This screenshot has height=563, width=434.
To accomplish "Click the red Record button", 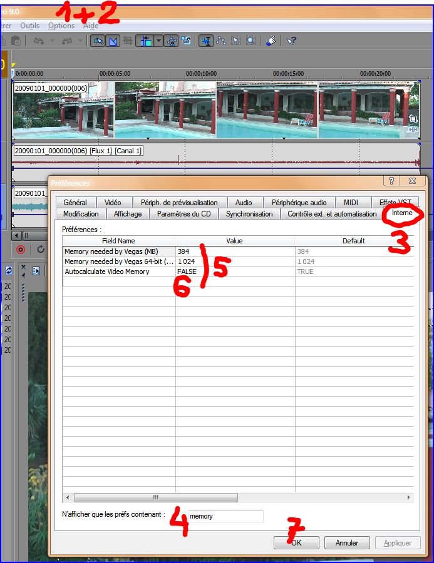I will pos(21,250).
